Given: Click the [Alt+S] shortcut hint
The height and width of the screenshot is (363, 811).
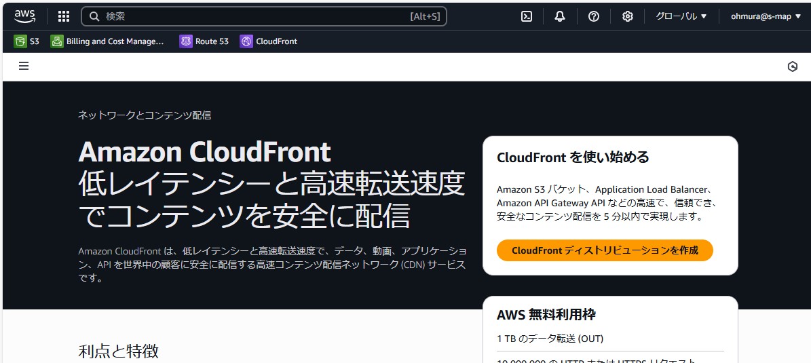Looking at the screenshot, I should click(x=425, y=16).
